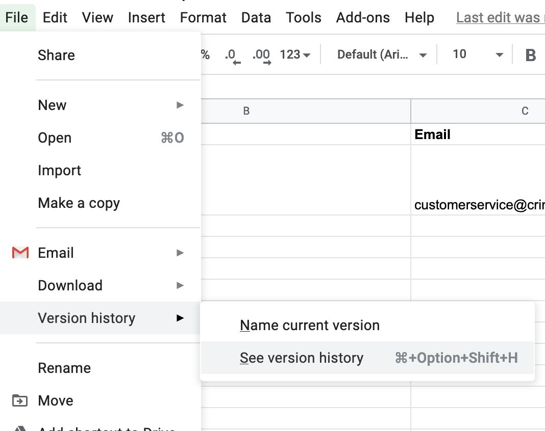Image resolution: width=545 pixels, height=431 pixels.
Task: Select See version history
Action: coord(302,358)
